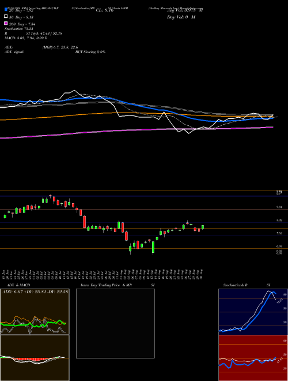This screenshot has width=288, height=381.
Task: Select the '50 Day - 8.13' legend text
Action: tap(21, 17)
